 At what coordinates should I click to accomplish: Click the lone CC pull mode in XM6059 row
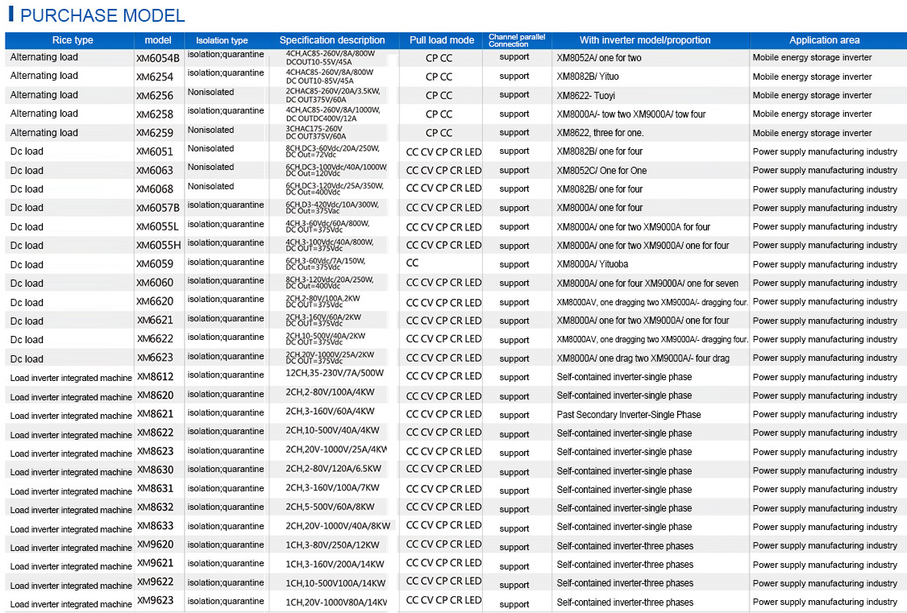[x=412, y=263]
